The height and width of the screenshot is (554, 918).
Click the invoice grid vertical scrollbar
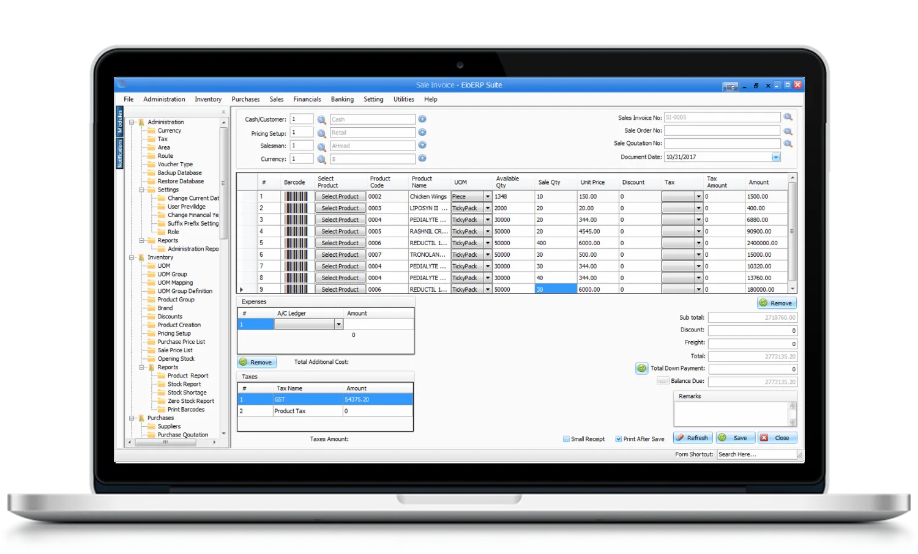point(793,232)
